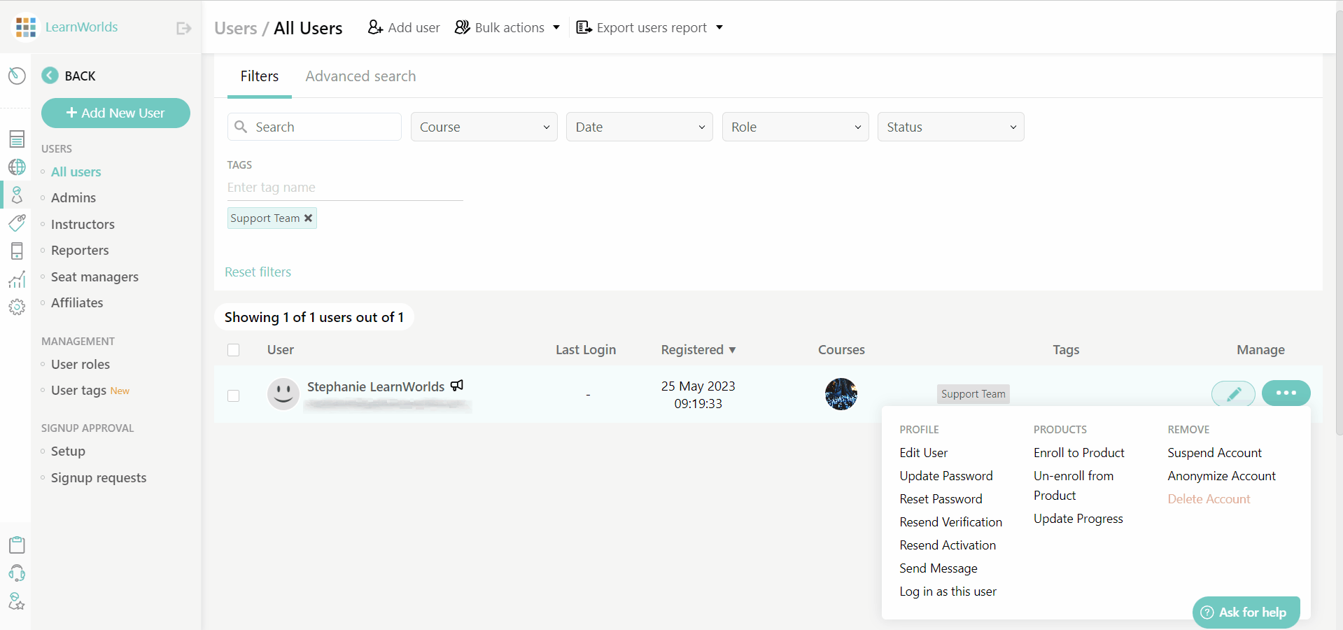This screenshot has height=630, width=1343.
Task: Toggle the select-all users checkbox in header
Action: coord(234,350)
